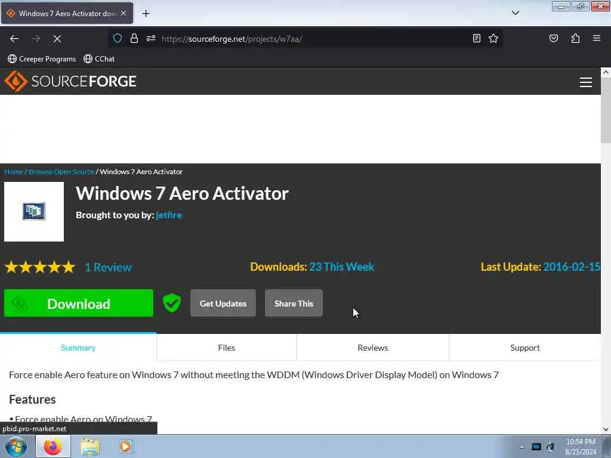The width and height of the screenshot is (611, 458).
Task: Select the Summary tab
Action: coord(78,348)
